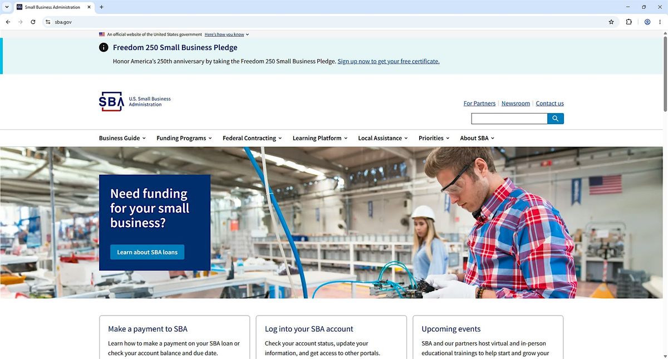Minimize the browser window

pos(628,7)
